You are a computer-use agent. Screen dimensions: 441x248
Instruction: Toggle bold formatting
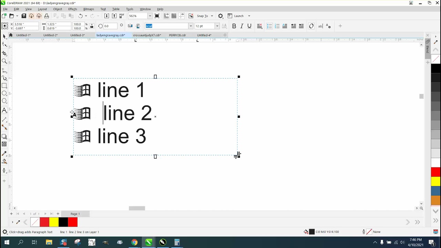pos(234,26)
